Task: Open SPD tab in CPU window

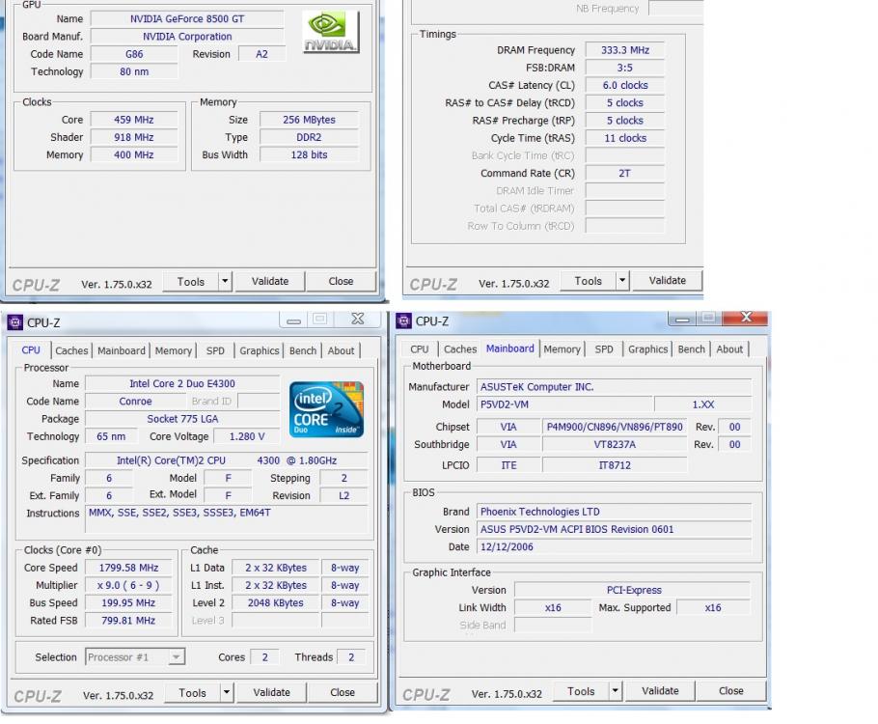Action: point(215,350)
